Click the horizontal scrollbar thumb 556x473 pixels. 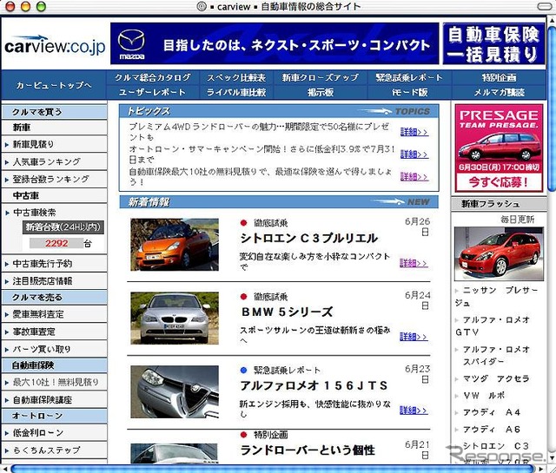[273, 470]
